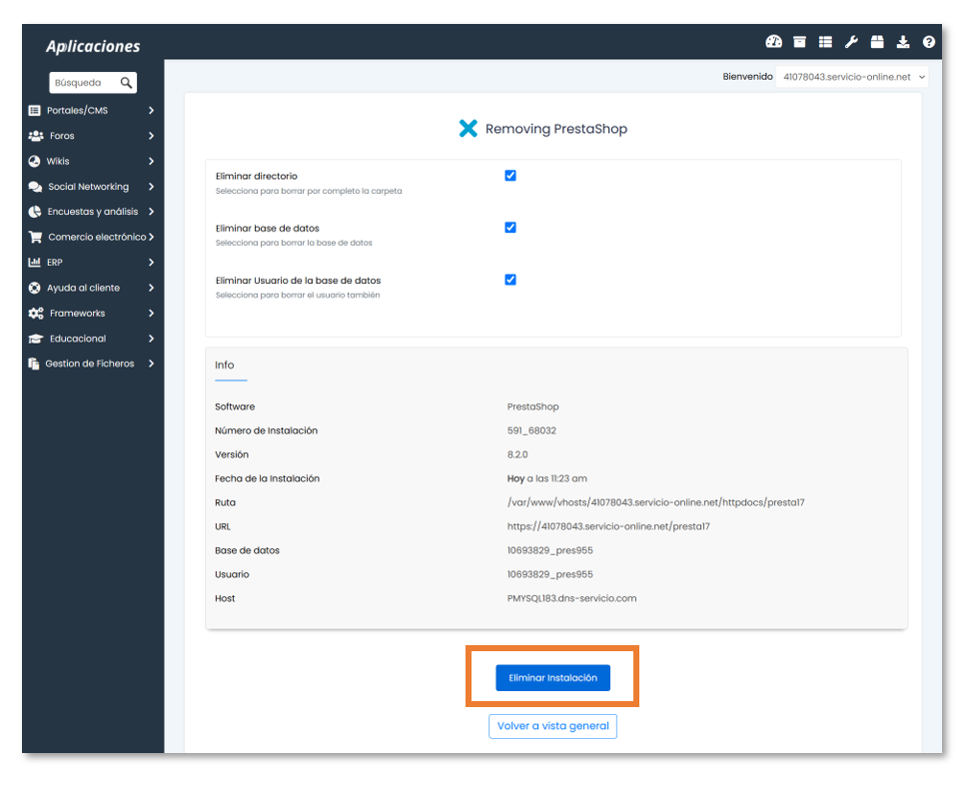
Task: Click the install number 591_68032
Action: 531,430
